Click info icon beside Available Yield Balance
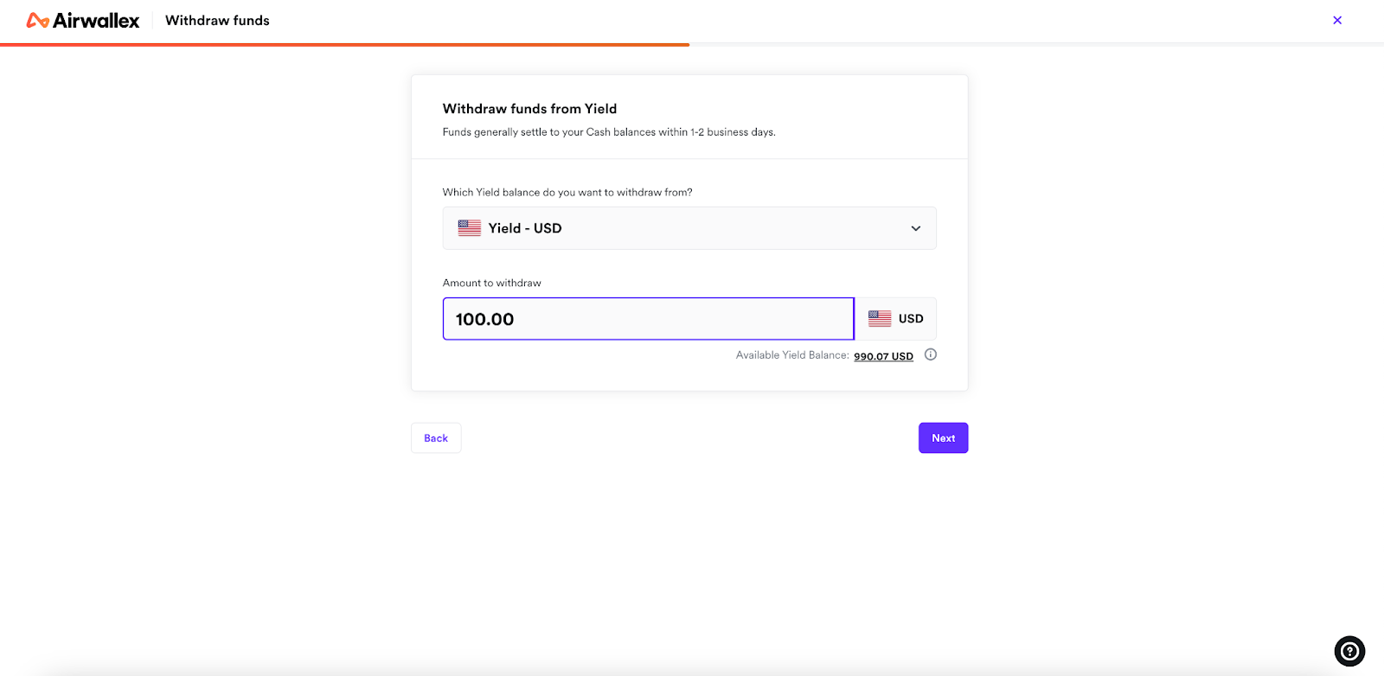 click(931, 354)
